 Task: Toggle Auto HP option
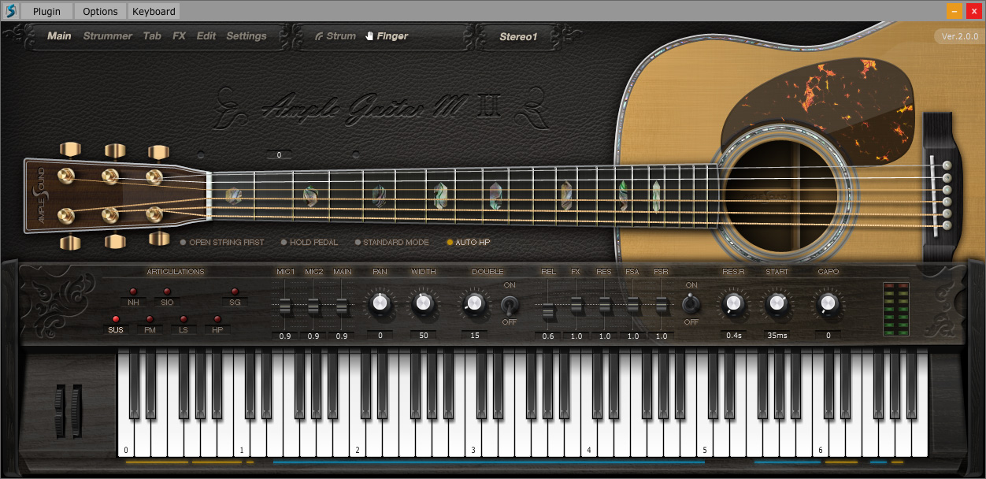coord(469,243)
